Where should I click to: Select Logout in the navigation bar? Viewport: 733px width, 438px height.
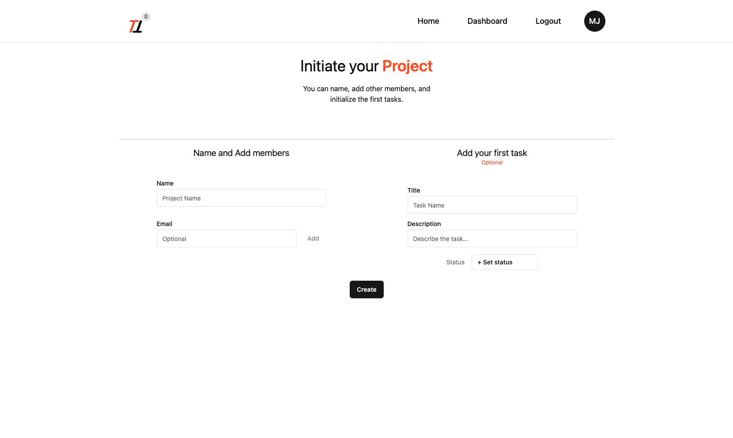click(x=548, y=21)
